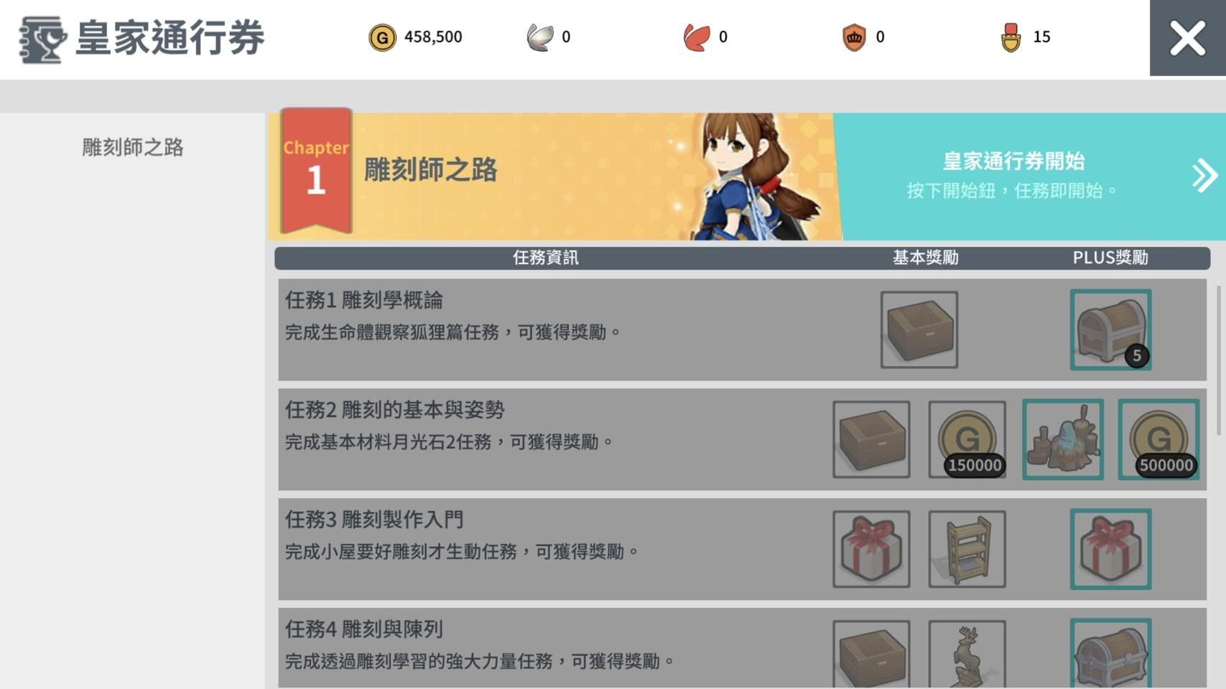Select the crafting workbench PLUS reward in task 2

(1063, 439)
